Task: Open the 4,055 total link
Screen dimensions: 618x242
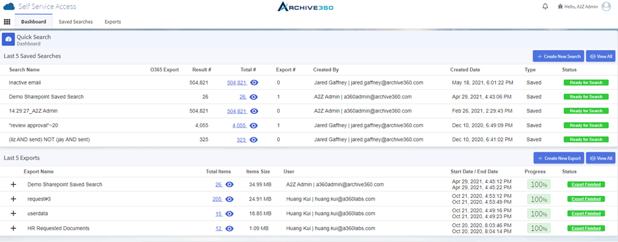Action: pyautogui.click(x=239, y=125)
